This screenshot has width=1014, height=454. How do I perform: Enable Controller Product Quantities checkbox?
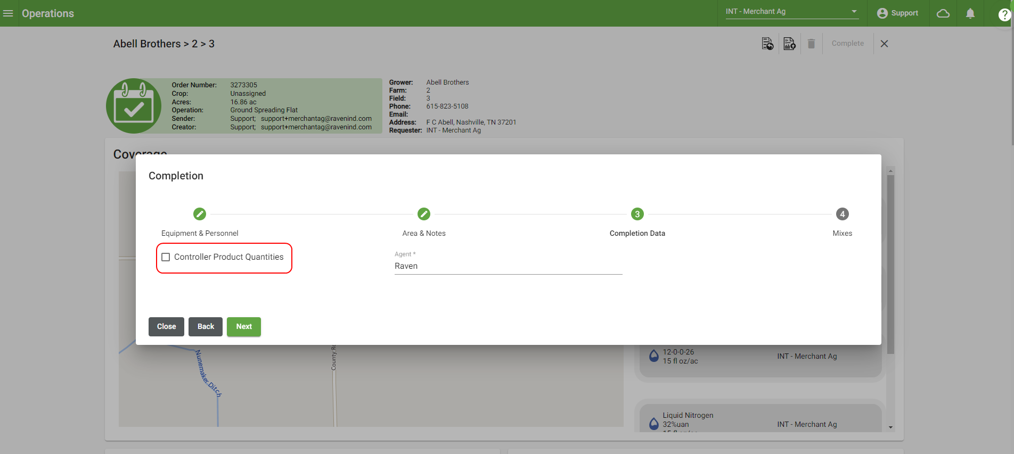point(166,257)
